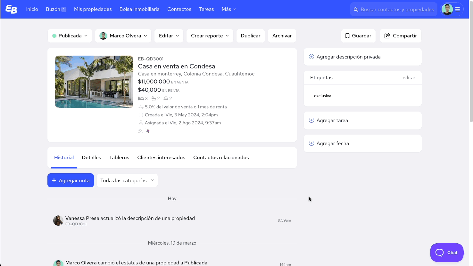The image size is (473, 266).
Task: Click the Guardar bookmark icon
Action: 347,36
